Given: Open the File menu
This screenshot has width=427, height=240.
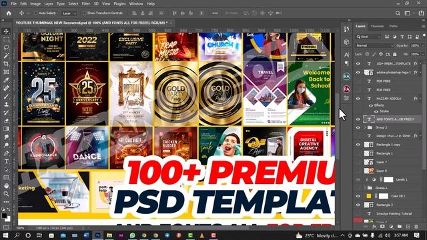Looking at the screenshot, I should 13,4.
